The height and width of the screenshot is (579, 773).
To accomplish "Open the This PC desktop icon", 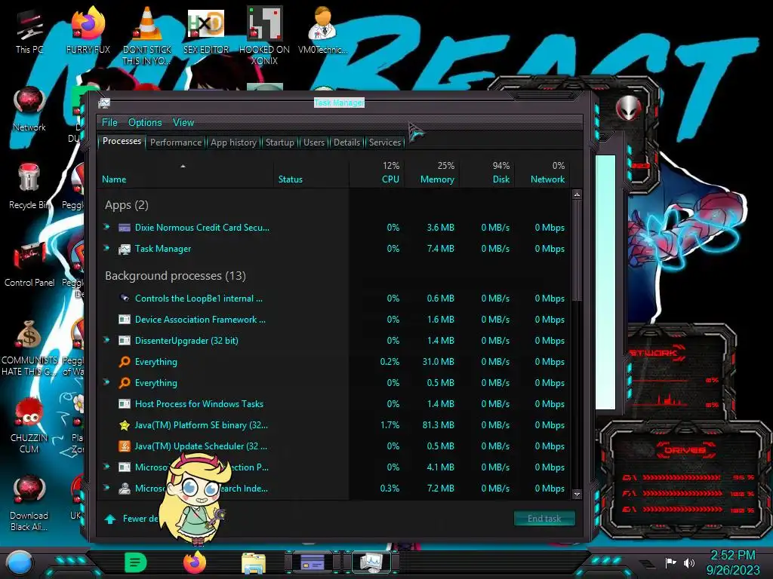I will (x=29, y=30).
